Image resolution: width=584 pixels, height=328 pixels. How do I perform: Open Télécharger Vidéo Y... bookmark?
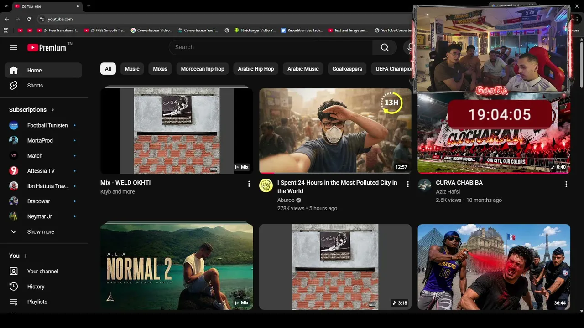[255, 31]
